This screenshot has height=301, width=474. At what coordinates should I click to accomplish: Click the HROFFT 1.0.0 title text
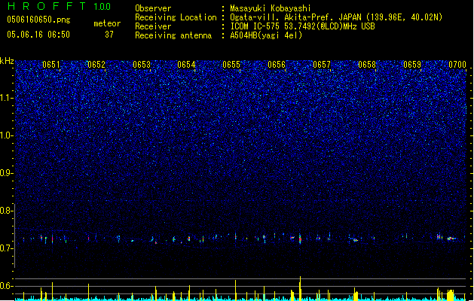click(x=60, y=6)
